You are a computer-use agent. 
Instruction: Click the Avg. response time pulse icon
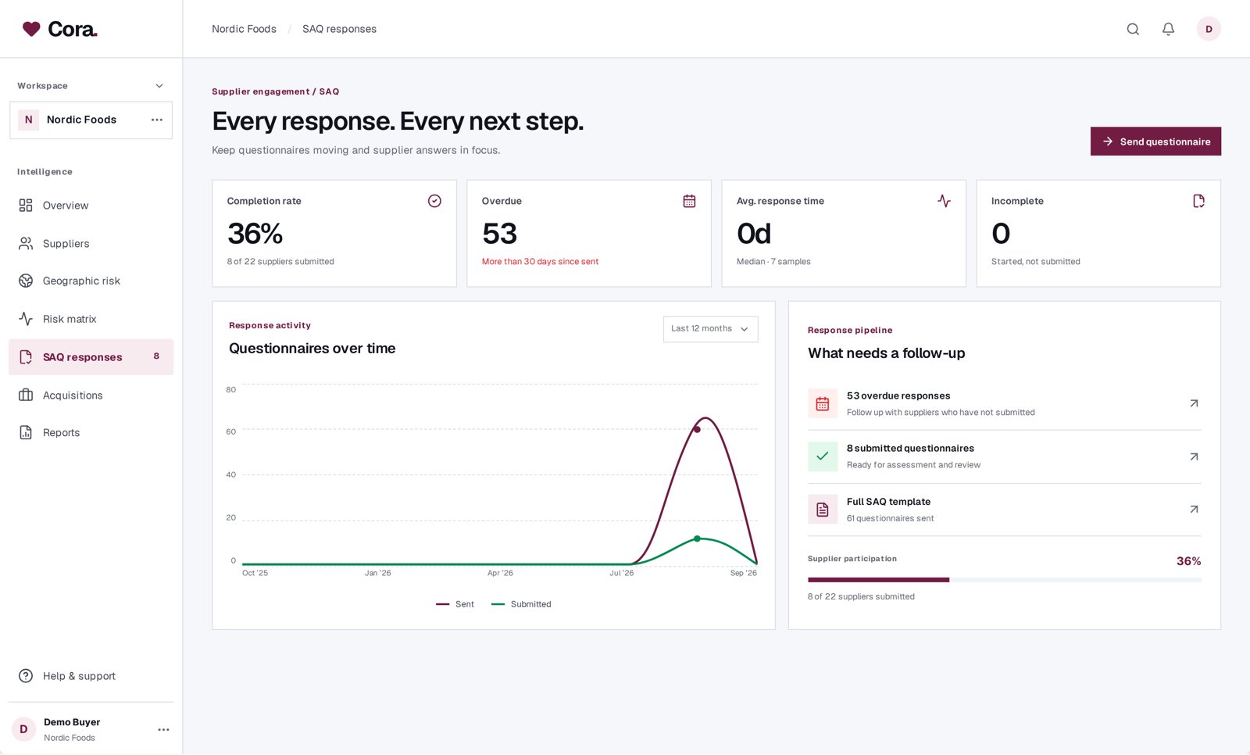click(944, 201)
